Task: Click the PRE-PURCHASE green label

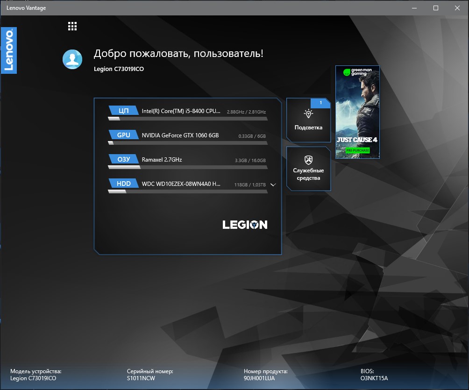Action: click(x=357, y=150)
